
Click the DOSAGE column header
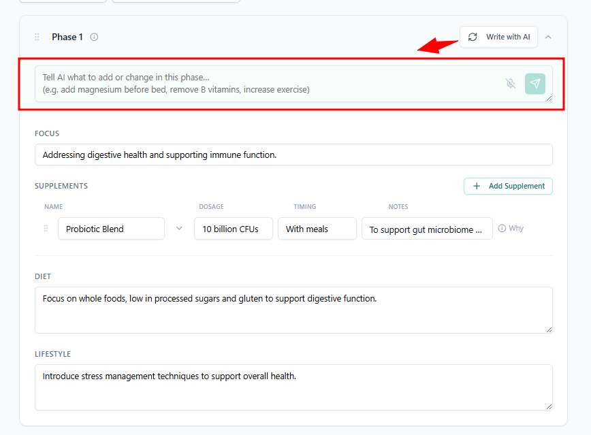coord(212,206)
